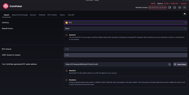Image resolution: width=189 pixels, height=95 pixels.
Task: Click the orange BTC coin icon
Action: 67,23
